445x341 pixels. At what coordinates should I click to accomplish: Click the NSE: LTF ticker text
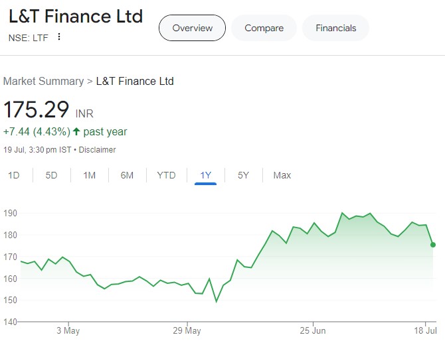29,38
